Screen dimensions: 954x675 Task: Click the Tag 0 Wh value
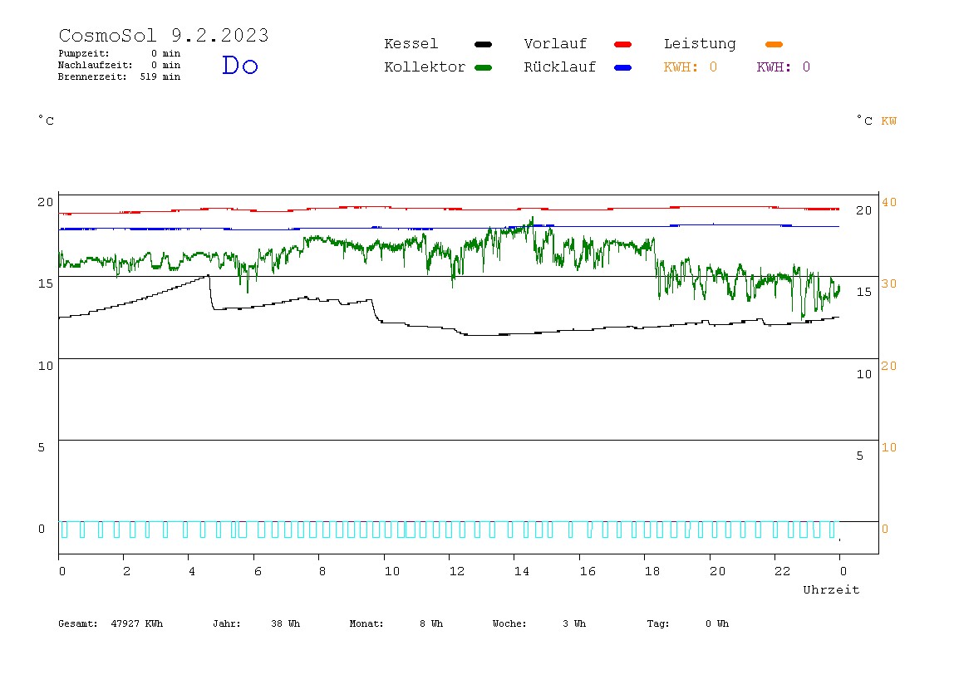(x=687, y=623)
